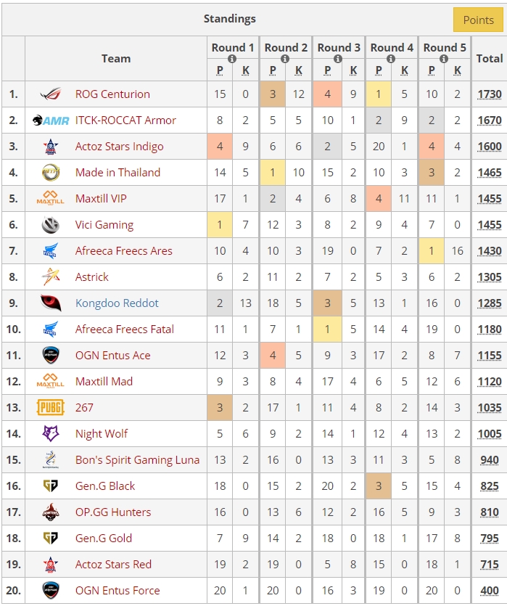Click Kongdoo Reddot's total 1285
The image size is (507, 606).
(490, 303)
